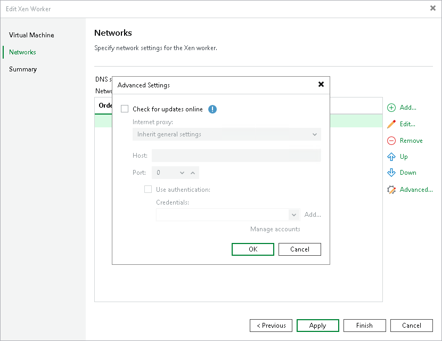442x341 pixels.
Task: Close the Edit Xen Worker window
Action: [x=433, y=8]
